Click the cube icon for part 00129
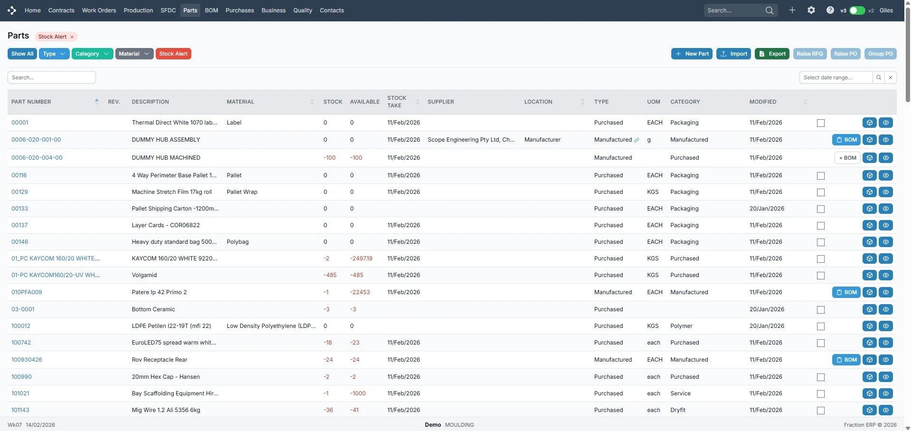The height and width of the screenshot is (431, 911). (869, 192)
